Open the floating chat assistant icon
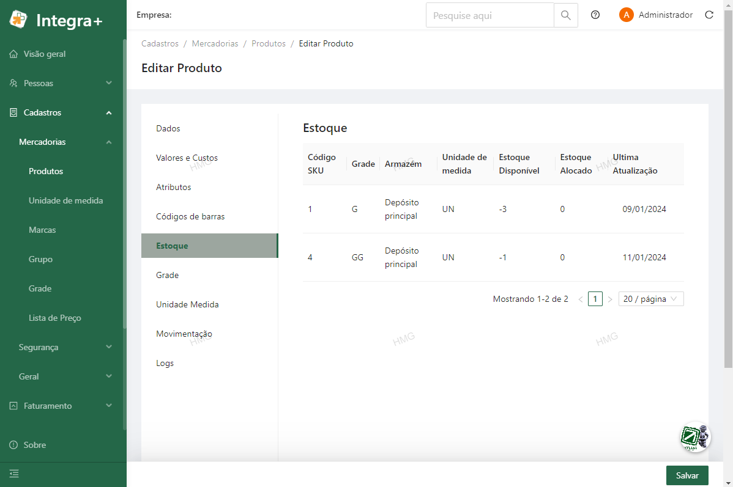 point(695,437)
